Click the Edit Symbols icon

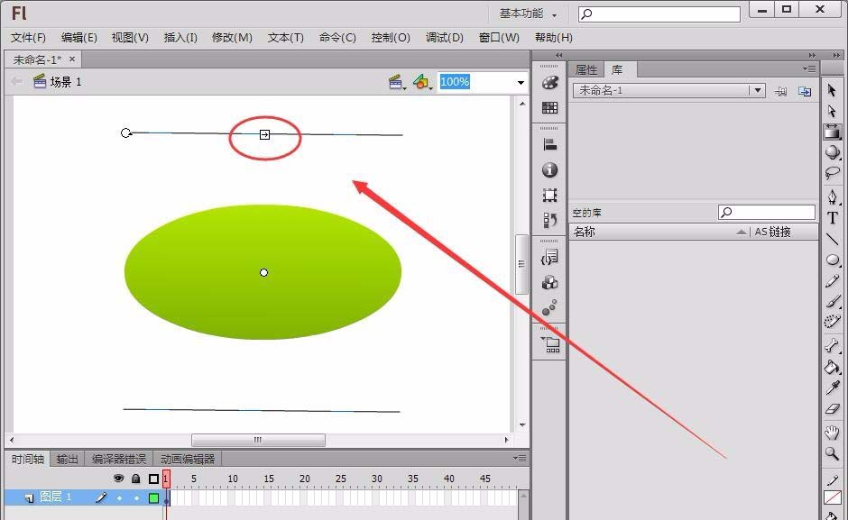422,82
